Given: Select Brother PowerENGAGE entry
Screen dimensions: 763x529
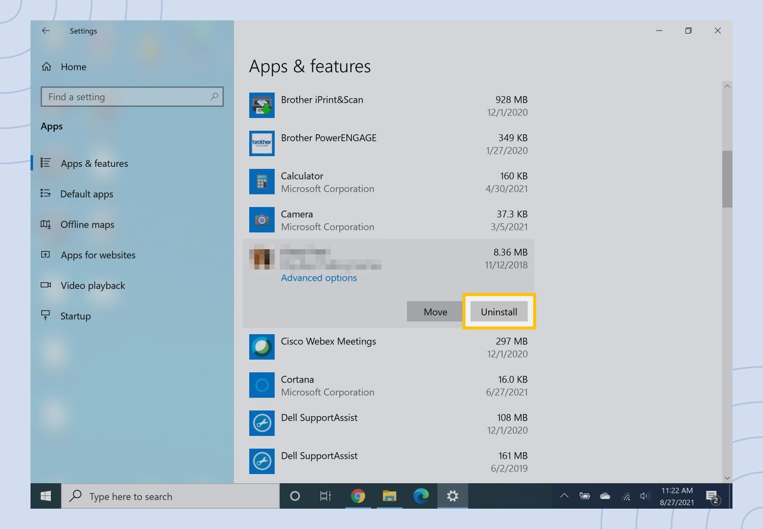Looking at the screenshot, I should tap(389, 143).
